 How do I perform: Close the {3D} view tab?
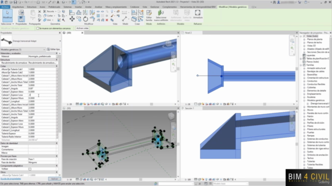[x=82, y=33]
